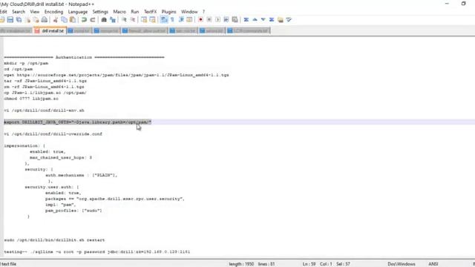Click the Save file toolbar icon
This screenshot has height=267, width=475.
coord(10,20)
